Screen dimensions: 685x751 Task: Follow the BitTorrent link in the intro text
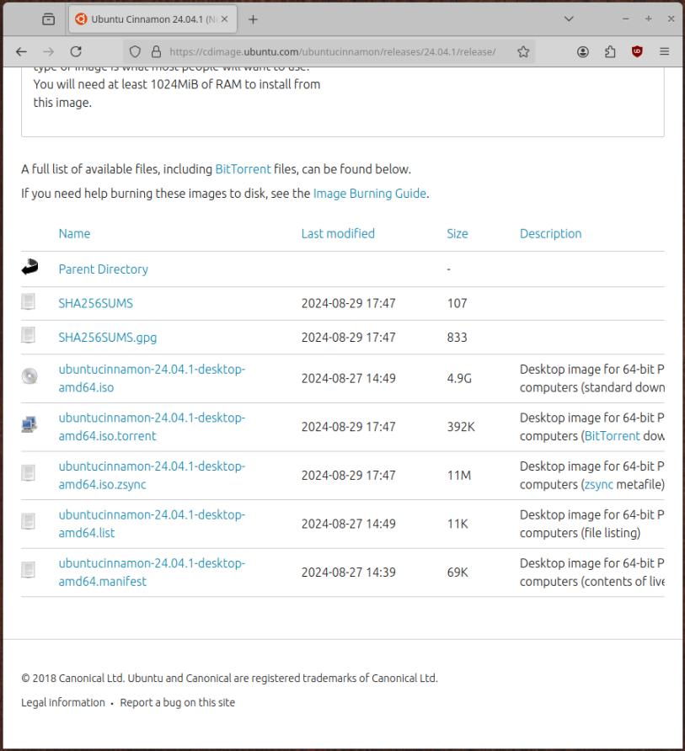tap(243, 169)
